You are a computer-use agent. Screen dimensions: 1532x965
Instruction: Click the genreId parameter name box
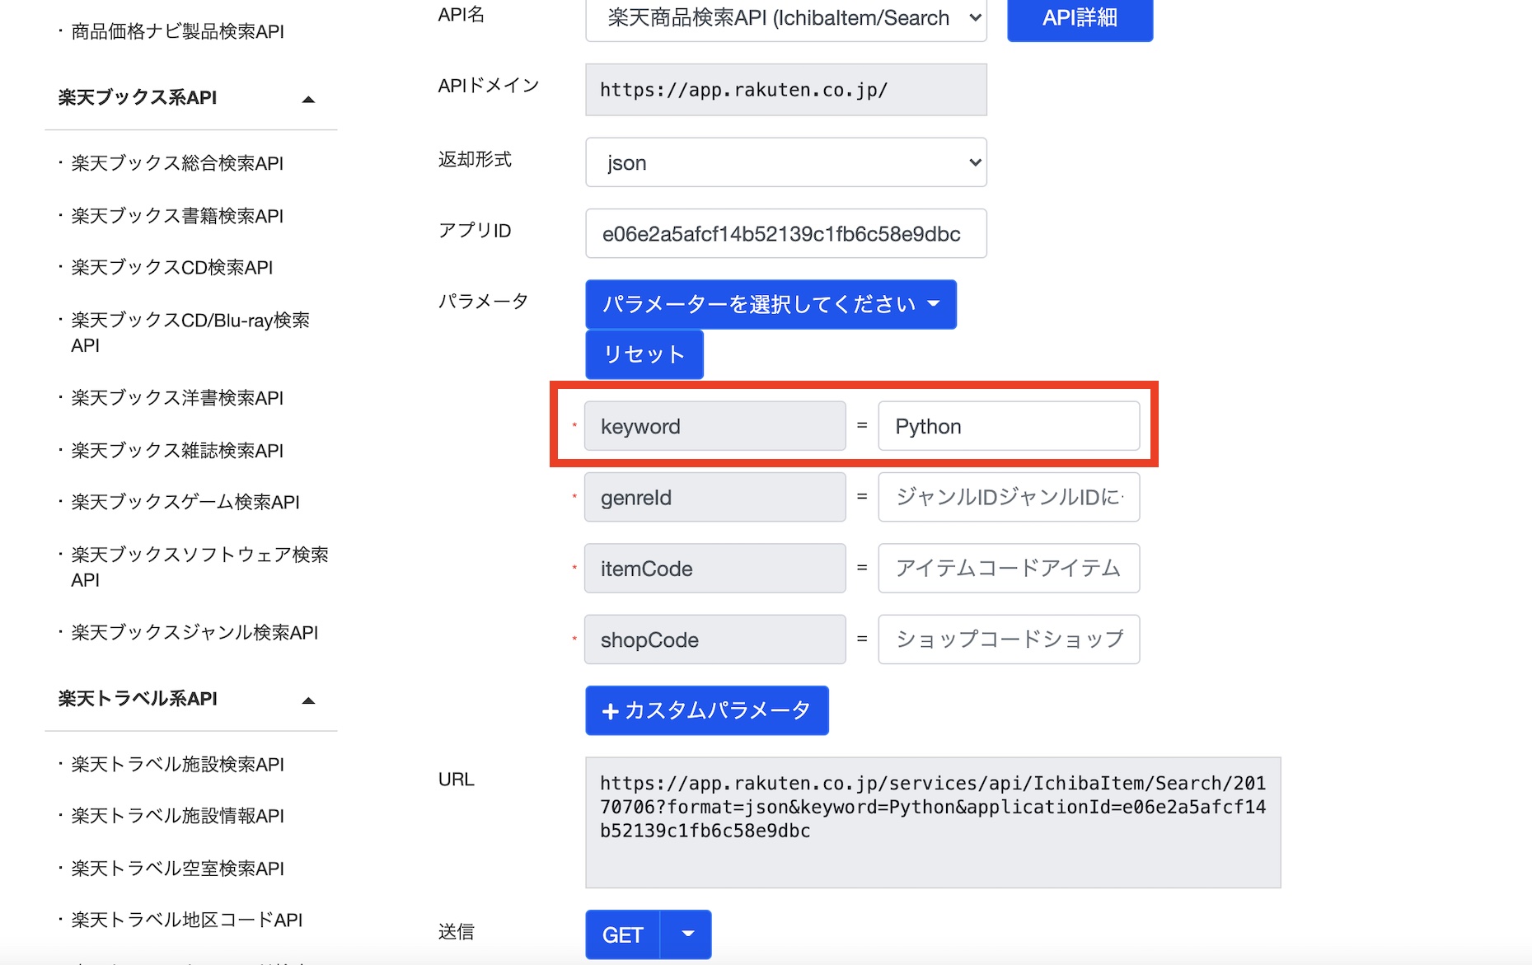click(x=714, y=497)
